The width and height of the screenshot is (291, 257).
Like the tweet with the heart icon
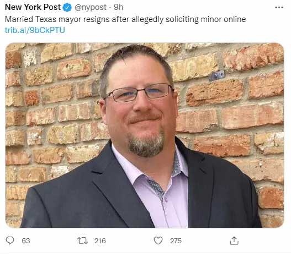pos(158,240)
